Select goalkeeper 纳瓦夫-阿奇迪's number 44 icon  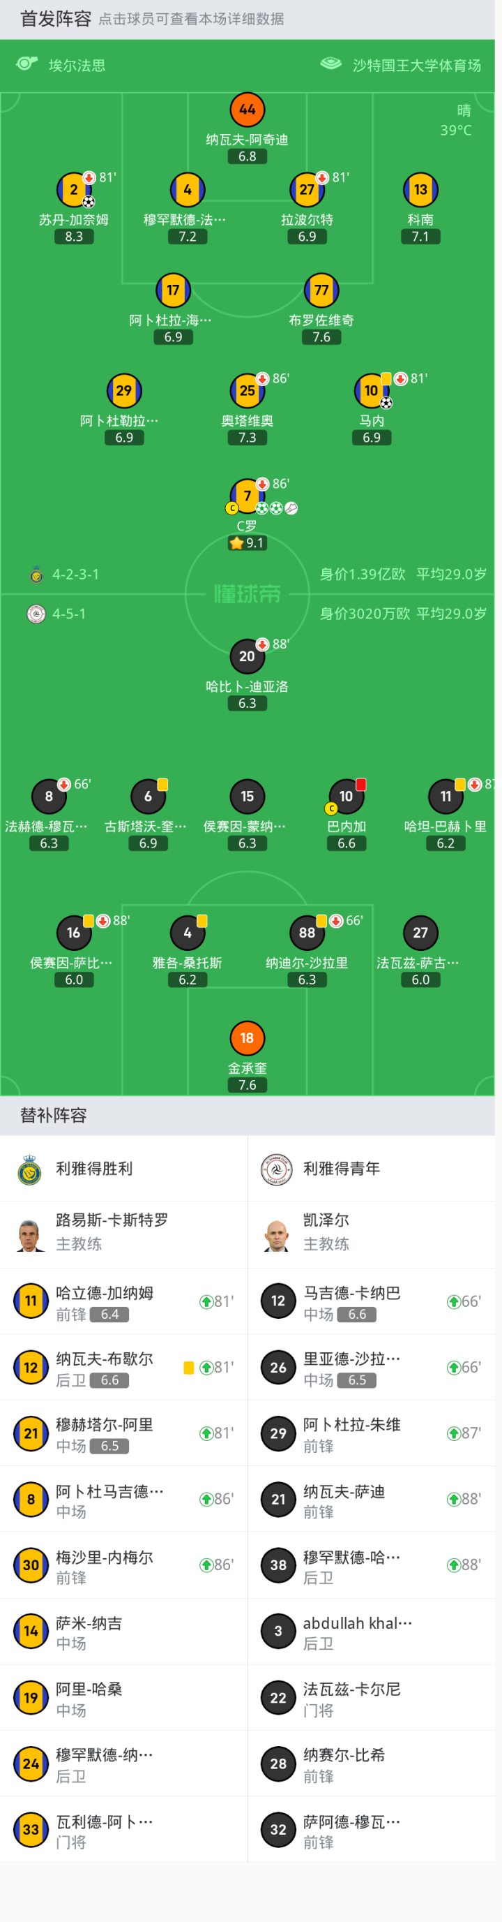[248, 110]
